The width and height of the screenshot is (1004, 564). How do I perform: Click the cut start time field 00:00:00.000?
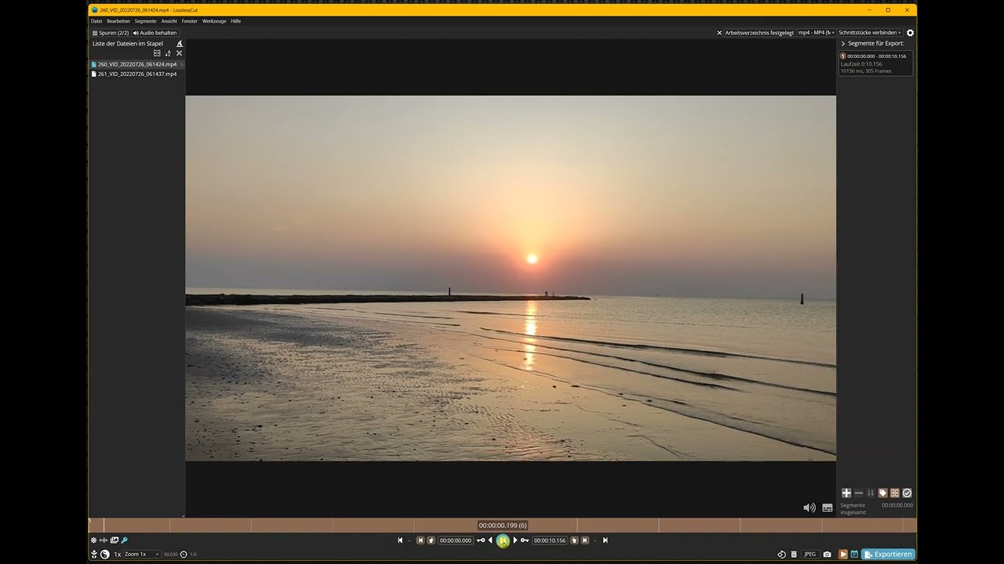coord(456,540)
